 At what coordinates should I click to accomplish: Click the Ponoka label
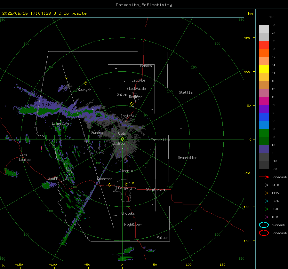point(146,66)
